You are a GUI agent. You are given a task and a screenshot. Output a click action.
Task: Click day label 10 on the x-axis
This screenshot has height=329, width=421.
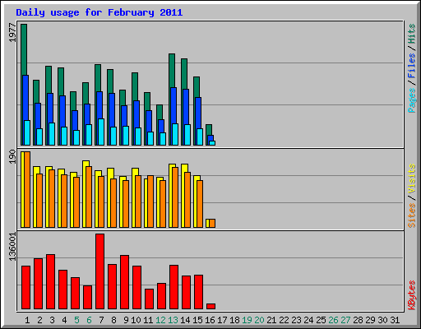pos(136,320)
